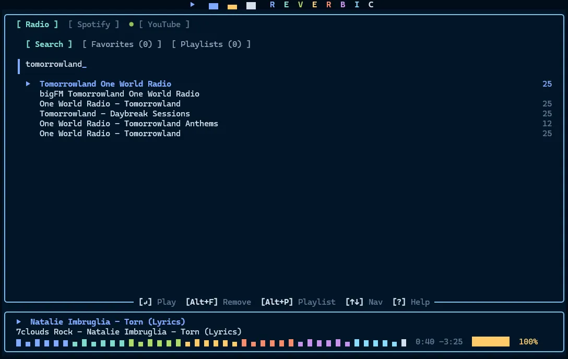Click the orange block in the top bar
Viewport: 568px width, 359px height.
[x=232, y=6]
